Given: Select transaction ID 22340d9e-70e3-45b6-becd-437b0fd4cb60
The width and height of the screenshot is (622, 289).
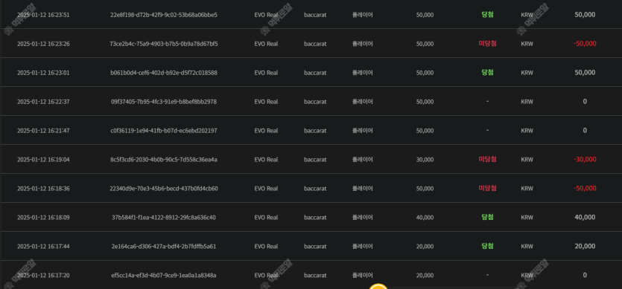Looking at the screenshot, I should (164, 189).
